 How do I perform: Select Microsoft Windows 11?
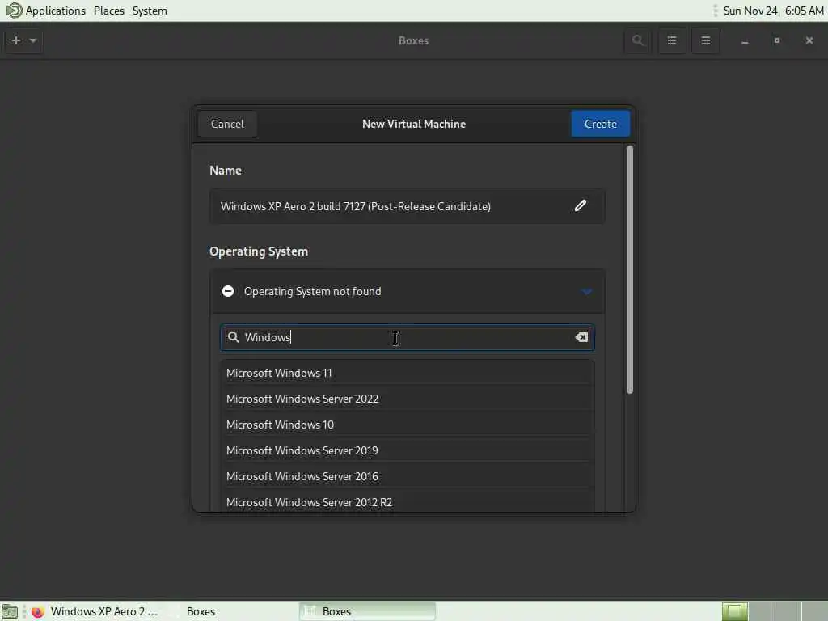pos(408,373)
